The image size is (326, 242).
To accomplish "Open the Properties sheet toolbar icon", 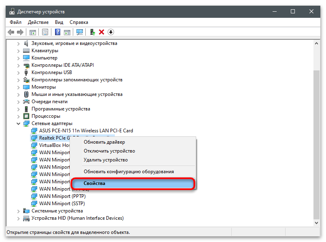I will pos(45,32).
